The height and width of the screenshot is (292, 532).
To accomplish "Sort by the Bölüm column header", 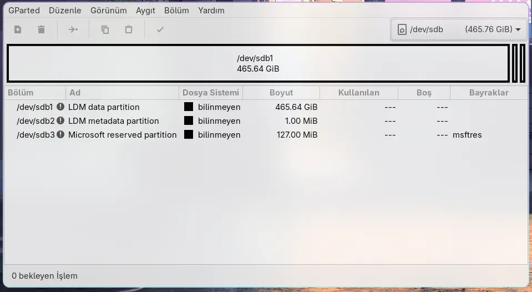I will point(35,93).
